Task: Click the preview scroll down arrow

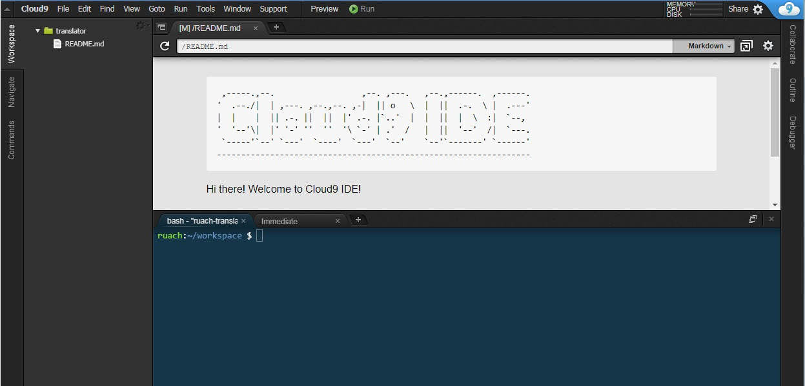Action: coord(775,205)
